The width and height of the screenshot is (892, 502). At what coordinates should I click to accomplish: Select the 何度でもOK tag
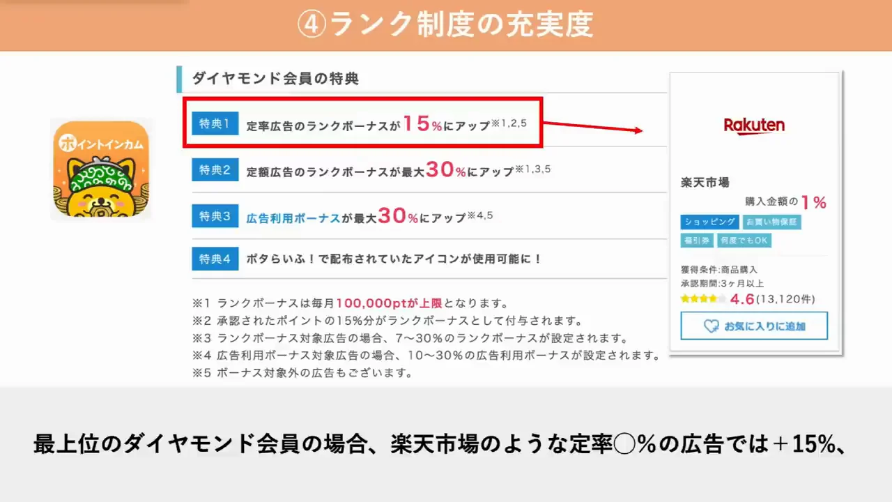pyautogui.click(x=744, y=241)
